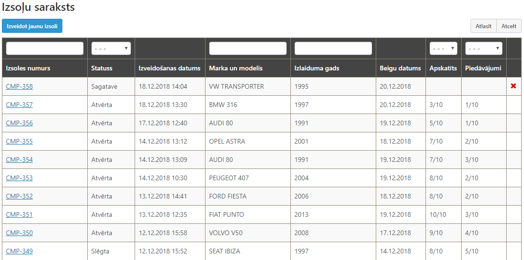Click the 'Statuss' column header
The height and width of the screenshot is (260, 524).
click(102, 68)
